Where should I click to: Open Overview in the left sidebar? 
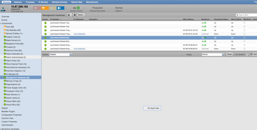coord(5,17)
